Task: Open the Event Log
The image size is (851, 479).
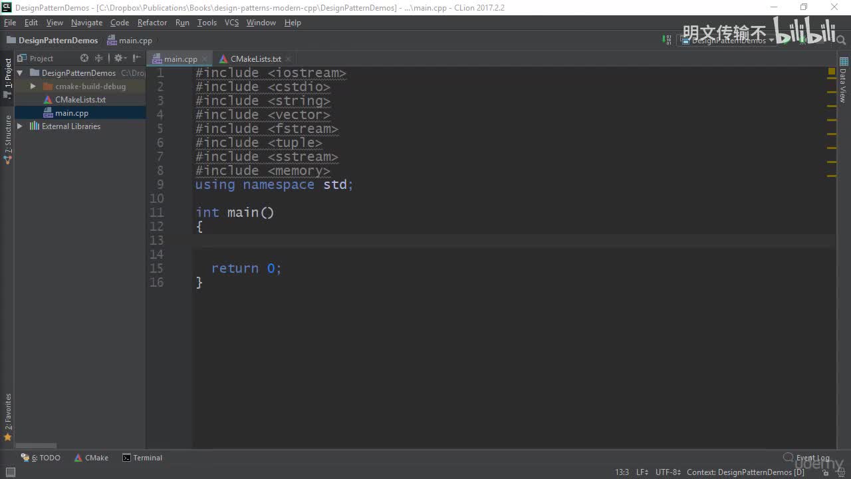Action: (806, 458)
